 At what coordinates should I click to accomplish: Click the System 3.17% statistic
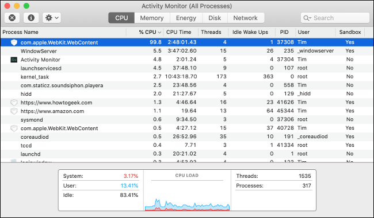tap(101, 176)
